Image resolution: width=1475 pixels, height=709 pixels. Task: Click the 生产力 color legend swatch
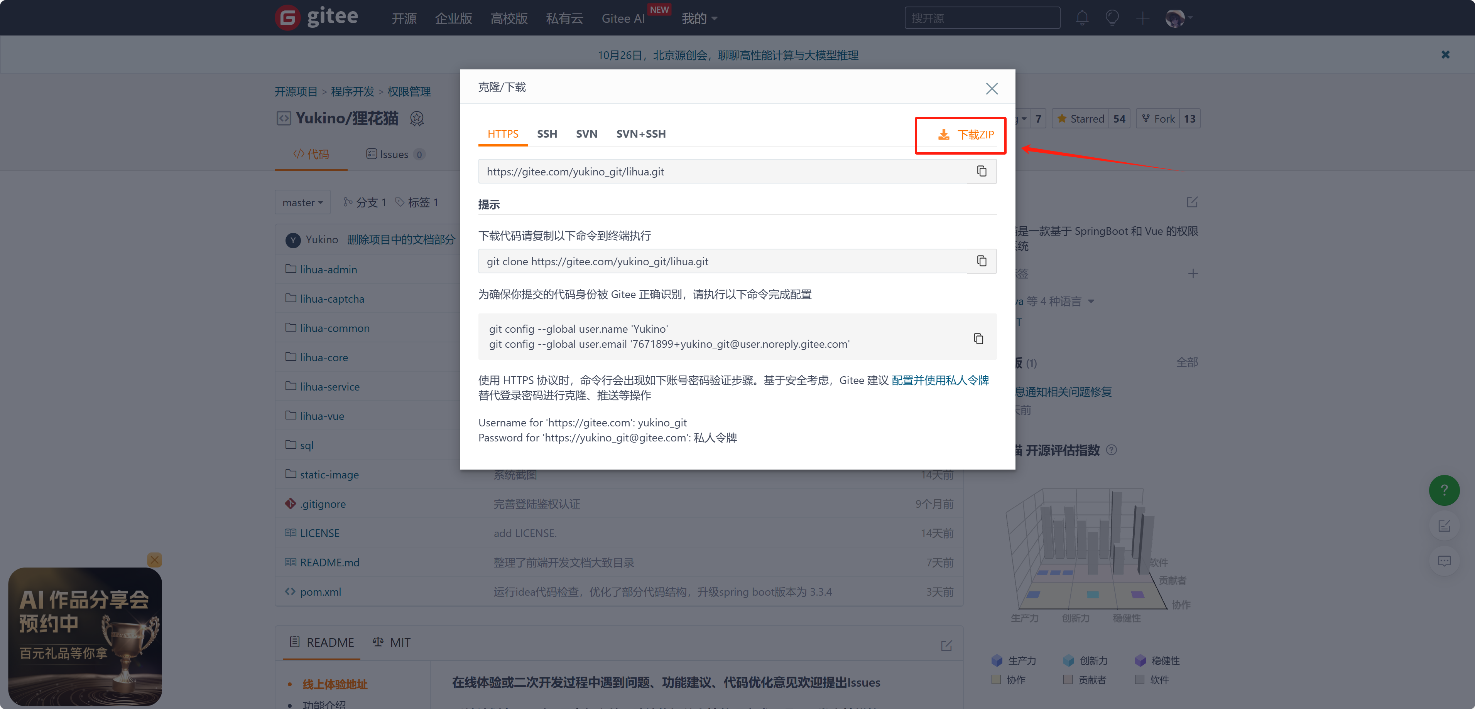pos(996,660)
